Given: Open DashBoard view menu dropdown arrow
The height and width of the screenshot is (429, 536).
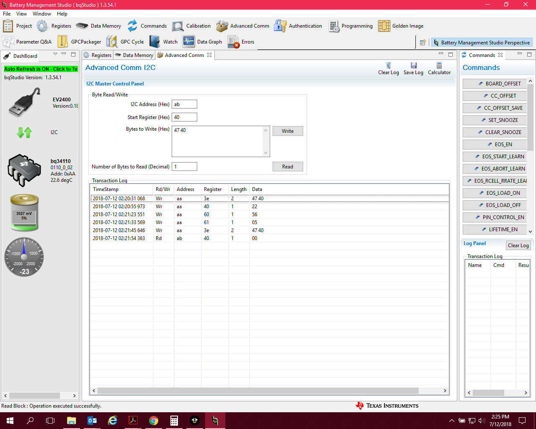Looking at the screenshot, I should [x=55, y=54].
